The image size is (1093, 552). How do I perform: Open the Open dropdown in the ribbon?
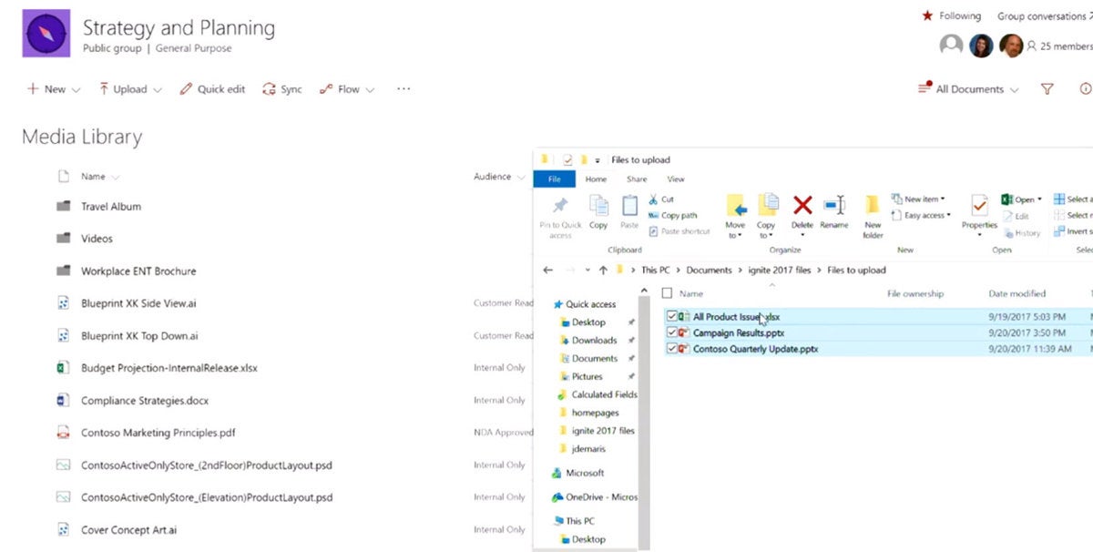tap(1022, 199)
